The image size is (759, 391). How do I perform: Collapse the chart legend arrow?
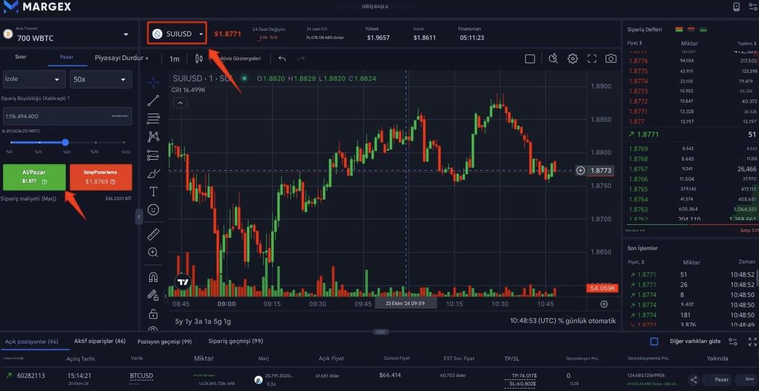tap(180, 102)
